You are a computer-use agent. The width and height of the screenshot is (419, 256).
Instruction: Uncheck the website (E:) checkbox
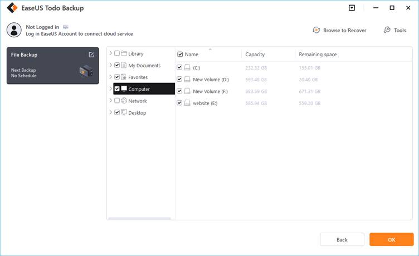(x=179, y=103)
